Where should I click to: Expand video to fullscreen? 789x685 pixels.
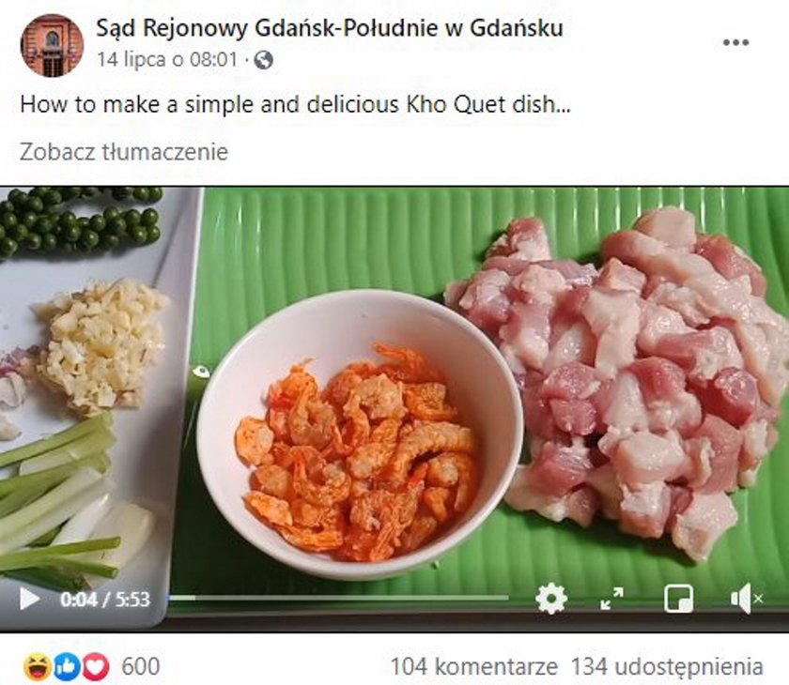tap(611, 599)
